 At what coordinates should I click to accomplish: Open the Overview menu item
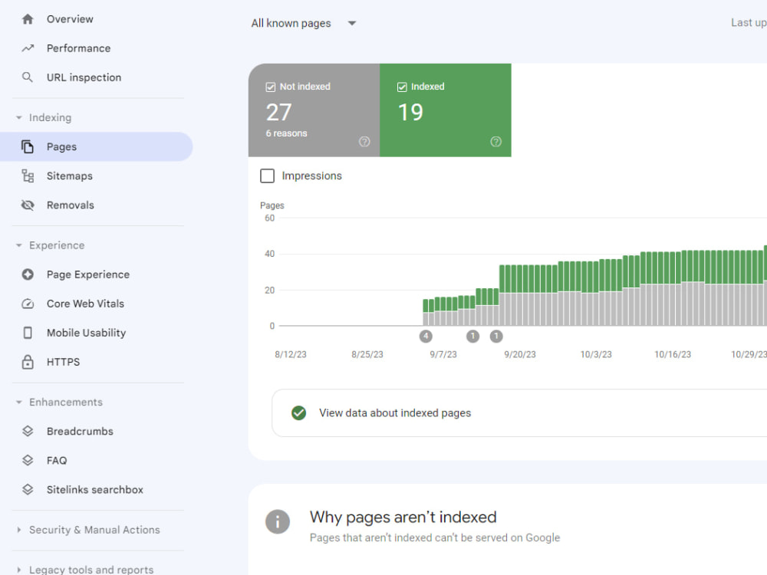click(70, 19)
